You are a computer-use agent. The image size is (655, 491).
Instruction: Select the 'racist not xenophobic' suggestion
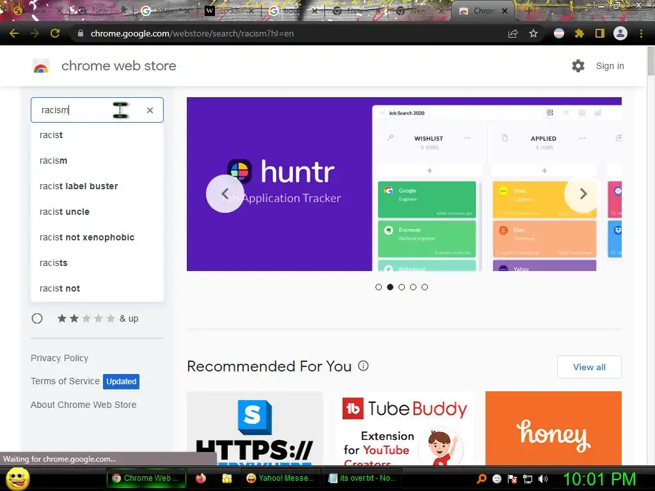97,237
